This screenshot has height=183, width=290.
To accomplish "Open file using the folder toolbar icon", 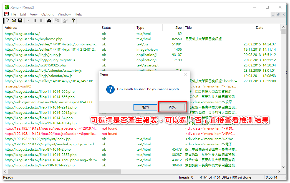I will tap(14, 20).
